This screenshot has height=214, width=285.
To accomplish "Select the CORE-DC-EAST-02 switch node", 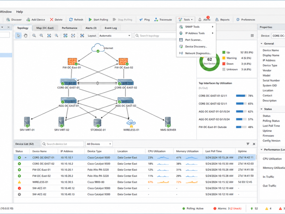I will pyautogui.click(x=126, y=82).
